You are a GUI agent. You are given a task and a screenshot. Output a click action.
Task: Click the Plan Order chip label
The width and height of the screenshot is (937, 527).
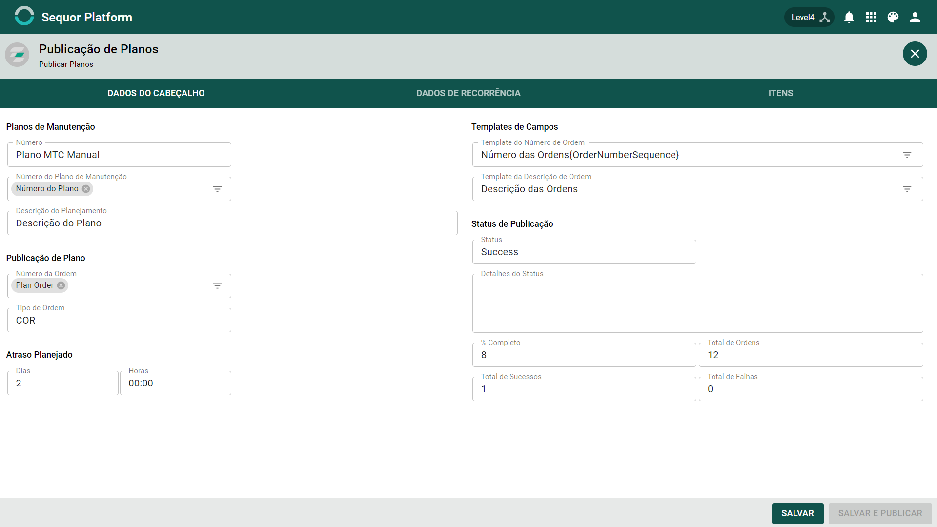35,285
